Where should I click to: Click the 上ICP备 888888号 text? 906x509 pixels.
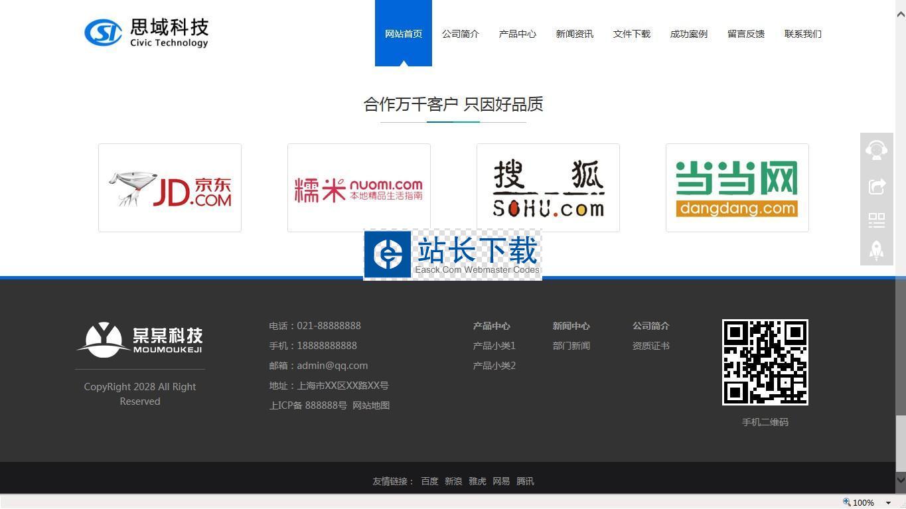point(308,405)
